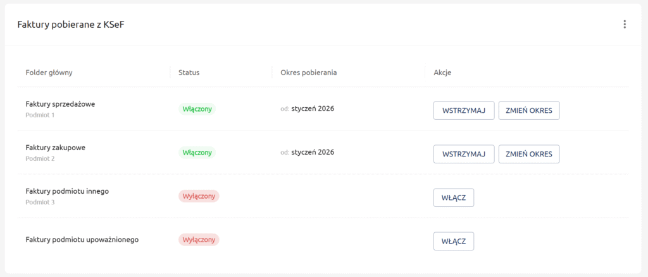Click the Folder główny column header
This screenshot has width=648, height=277.
[49, 73]
